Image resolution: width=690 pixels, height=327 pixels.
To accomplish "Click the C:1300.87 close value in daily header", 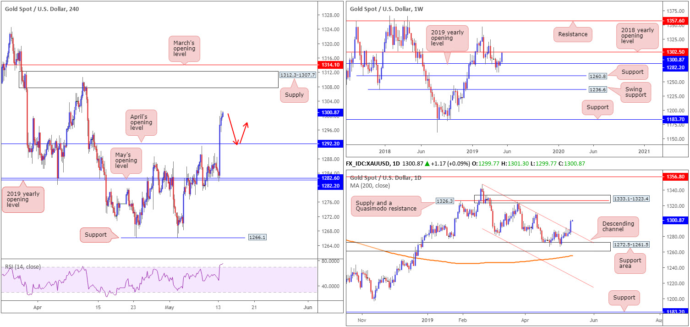I will point(573,163).
